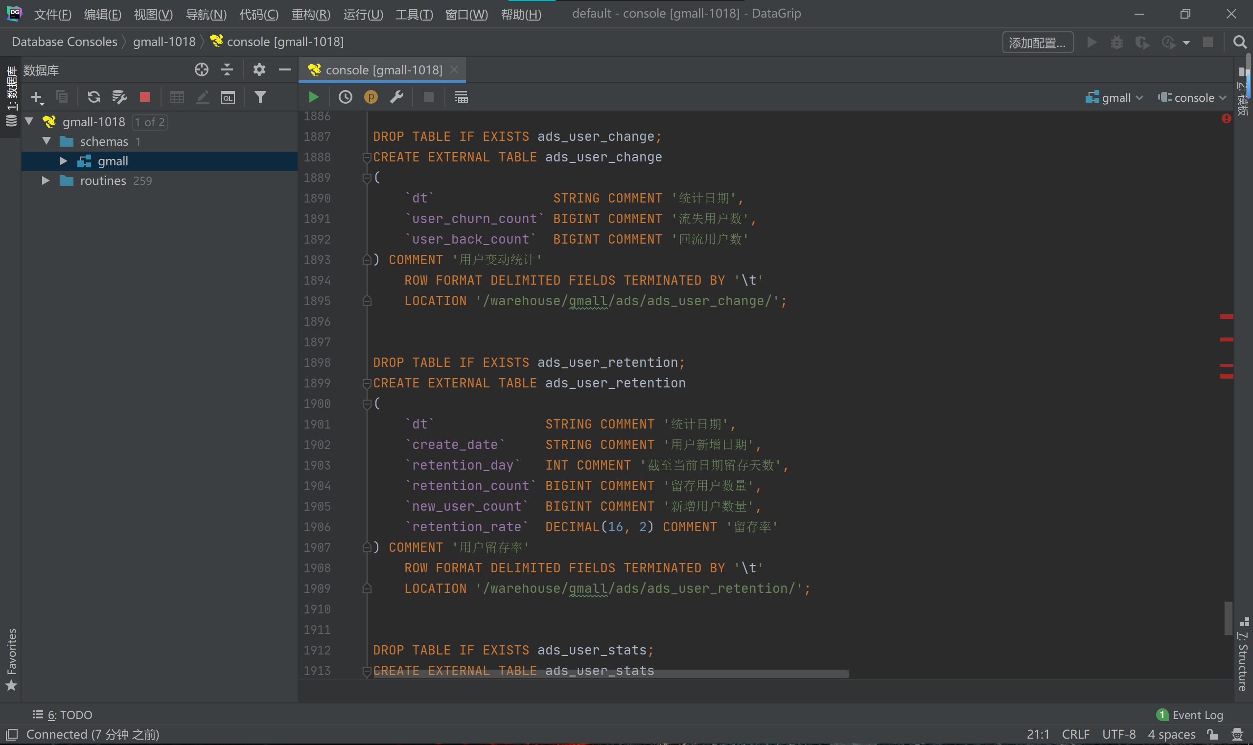Toggle the read-only lock in the status bar
Viewport: 1253px width, 745px height.
click(x=1212, y=734)
